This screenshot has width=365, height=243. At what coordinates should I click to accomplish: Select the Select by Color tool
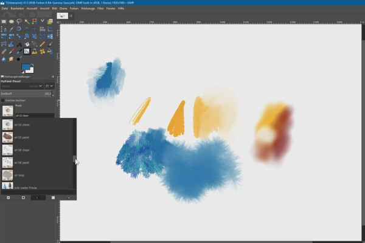pos(35,21)
